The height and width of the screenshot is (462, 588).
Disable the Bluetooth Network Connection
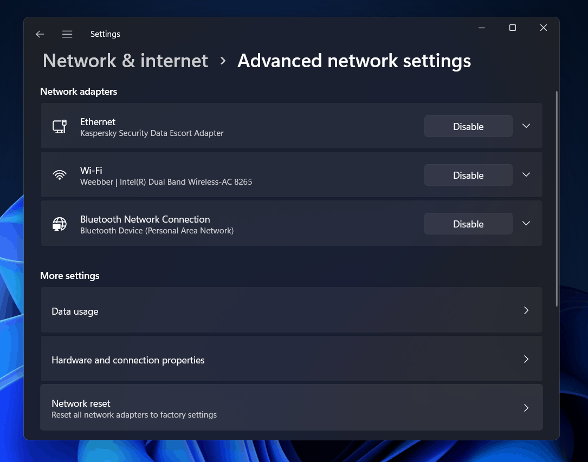[468, 224]
